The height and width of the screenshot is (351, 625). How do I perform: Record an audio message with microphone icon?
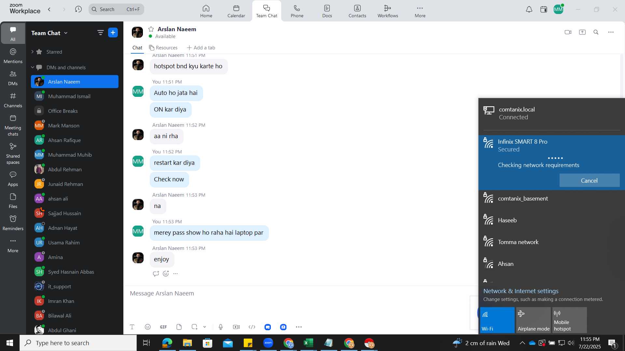(221, 327)
